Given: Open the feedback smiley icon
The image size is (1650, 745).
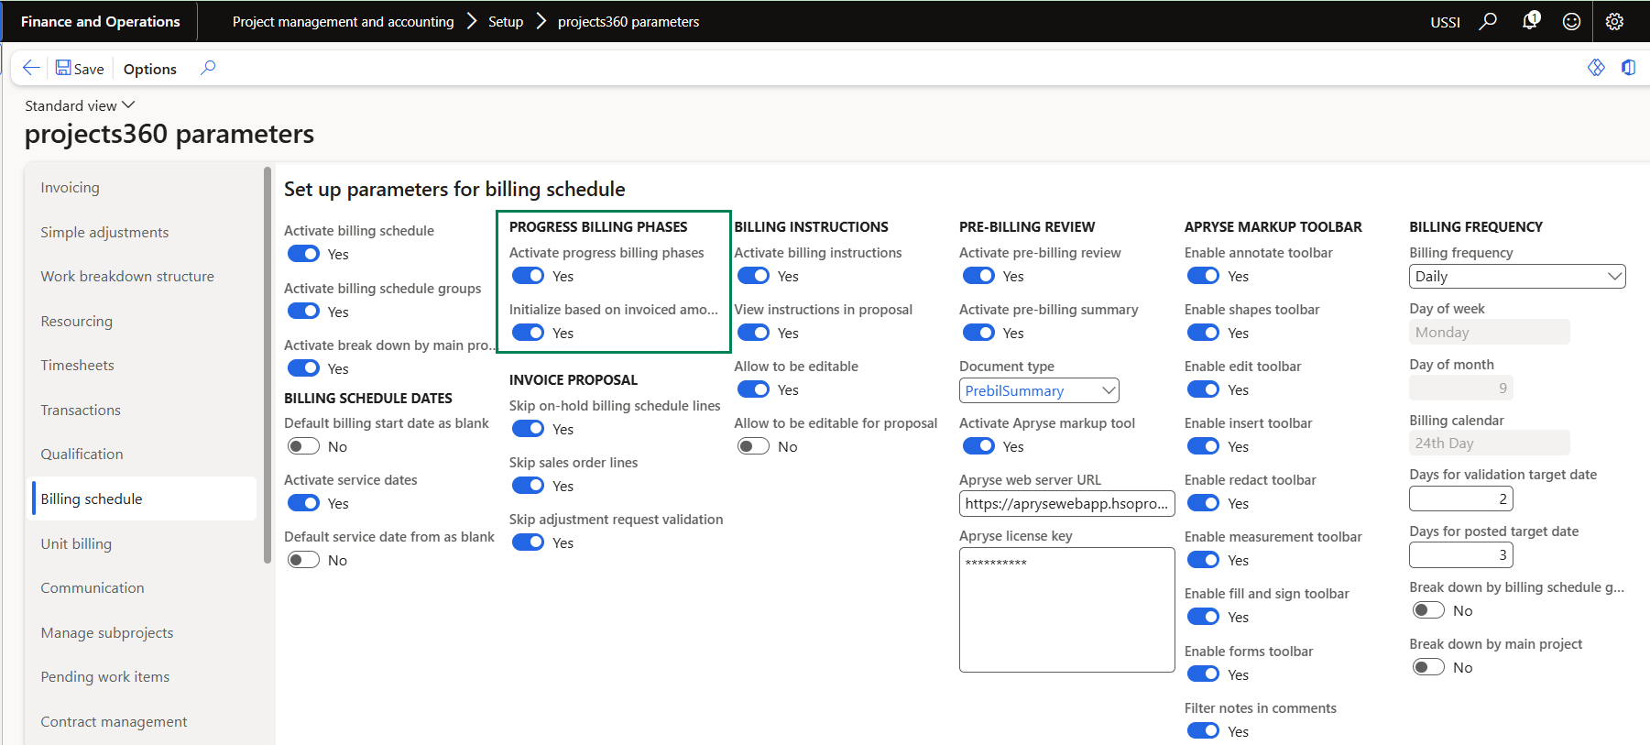Looking at the screenshot, I should [1571, 21].
